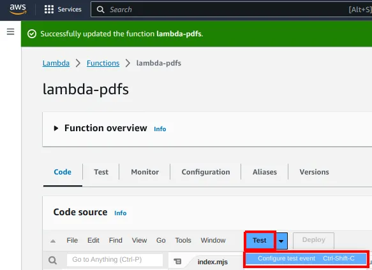
Task: Open the View menu in code editor
Action: 139,241
